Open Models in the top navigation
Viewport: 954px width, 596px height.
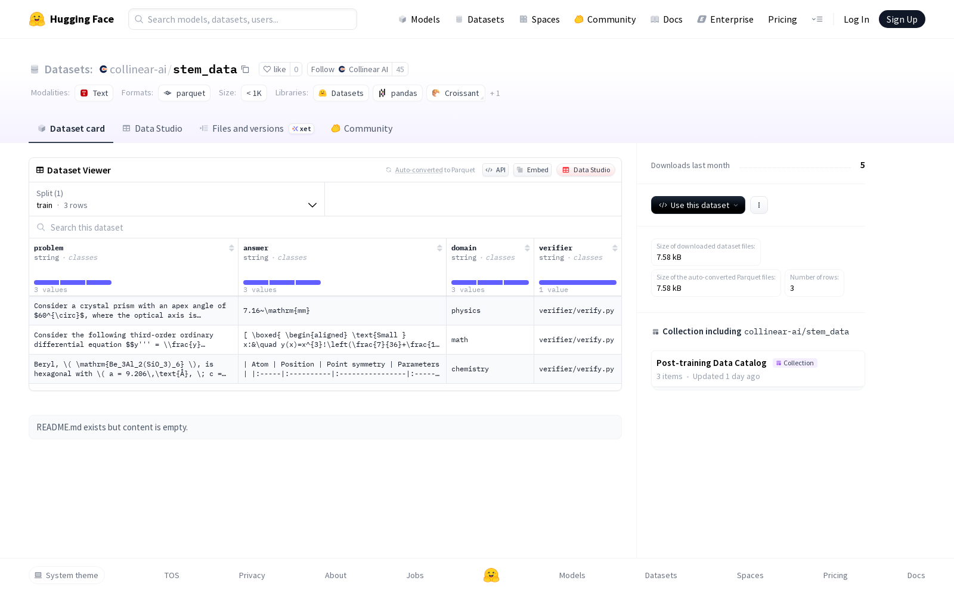pyautogui.click(x=419, y=19)
